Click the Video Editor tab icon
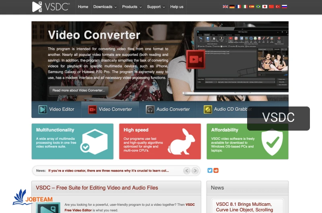Screen dimensions: 322x213 (43, 109)
